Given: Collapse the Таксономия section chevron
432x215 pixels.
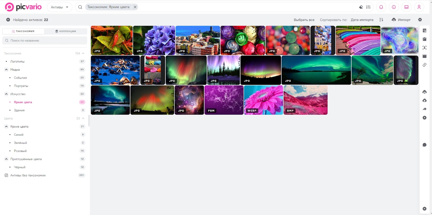Looking at the screenshot, I should point(83,53).
